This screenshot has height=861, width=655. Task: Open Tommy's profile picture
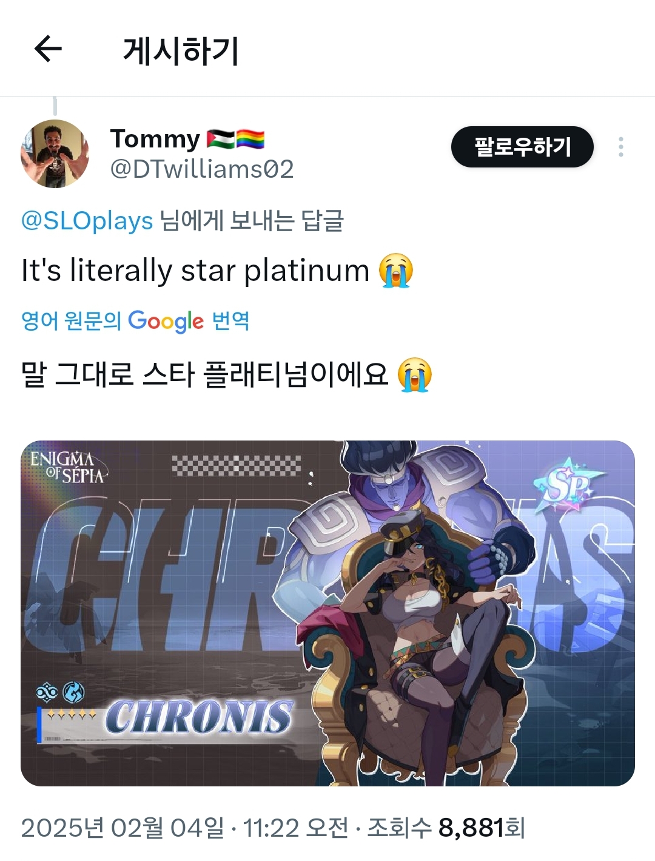(x=55, y=154)
